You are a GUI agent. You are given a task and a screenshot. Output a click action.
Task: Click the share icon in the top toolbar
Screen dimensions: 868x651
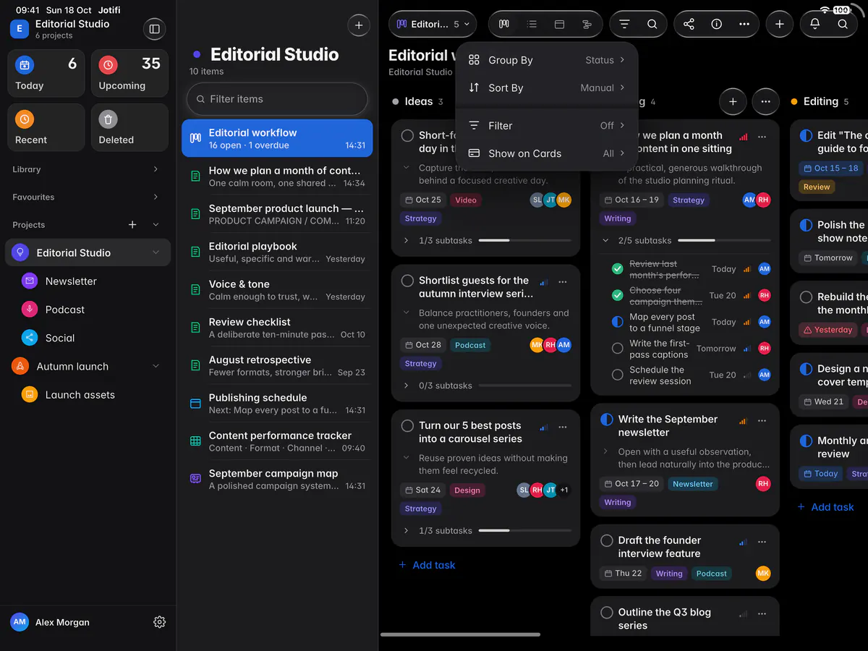tap(689, 24)
